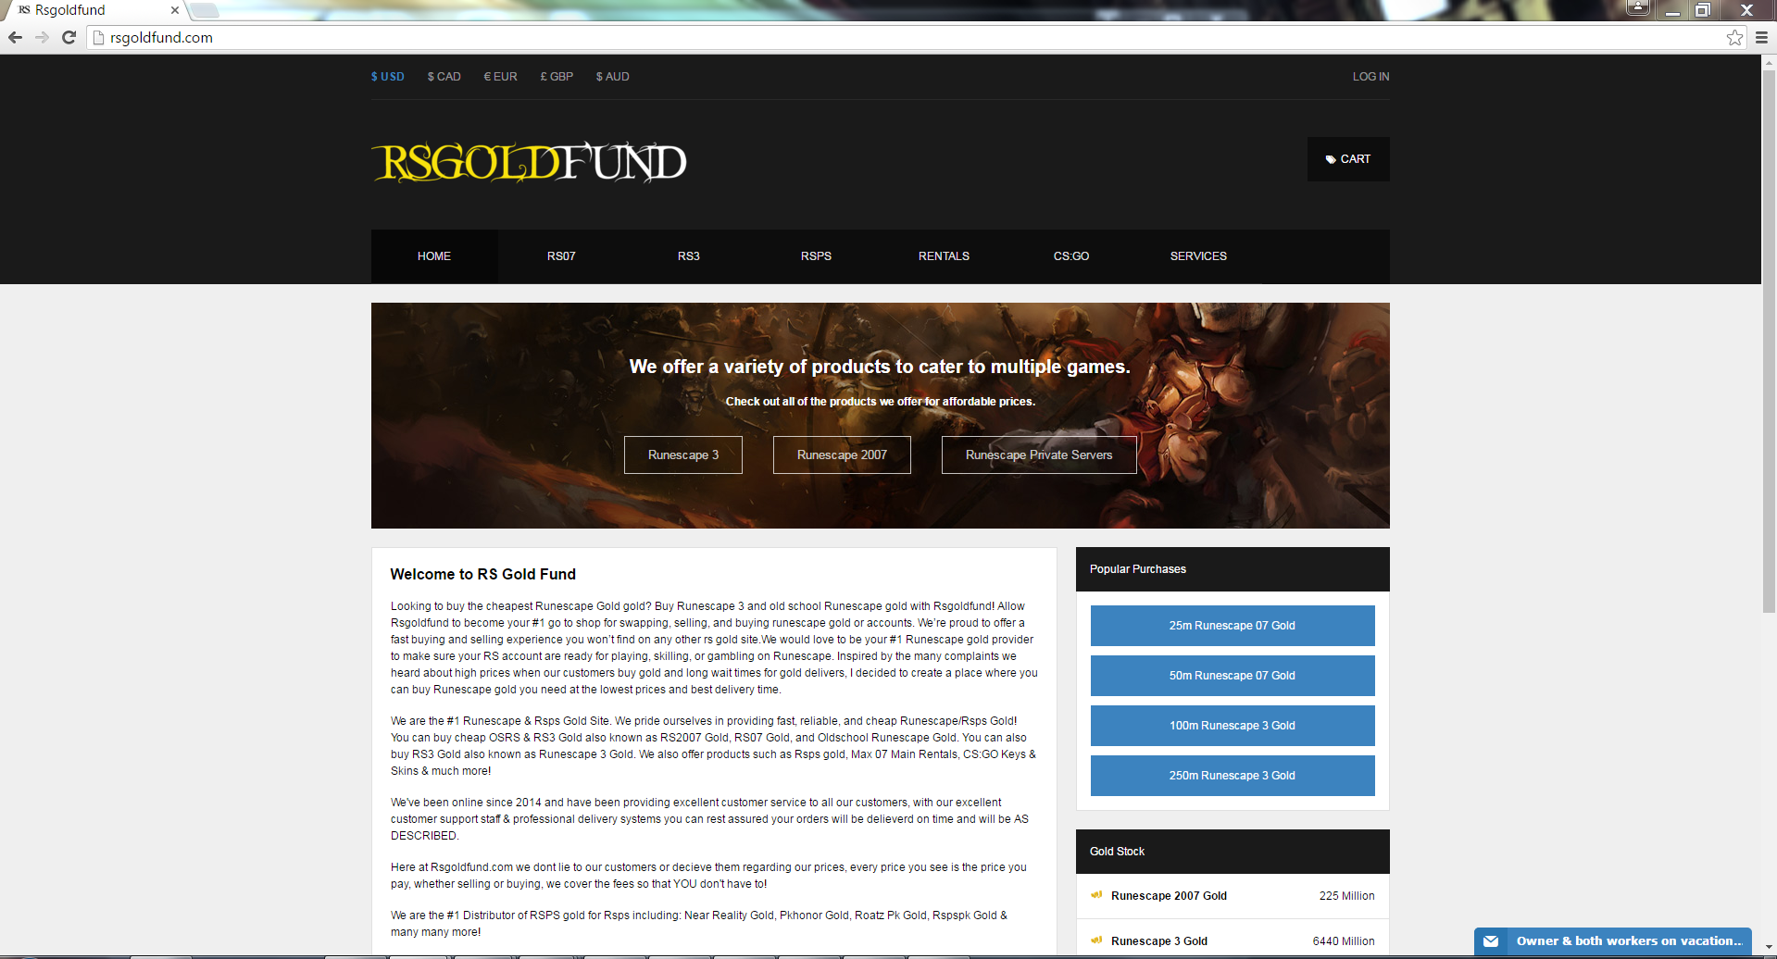
Task: Click the banner headline about variety of products
Action: tap(880, 367)
